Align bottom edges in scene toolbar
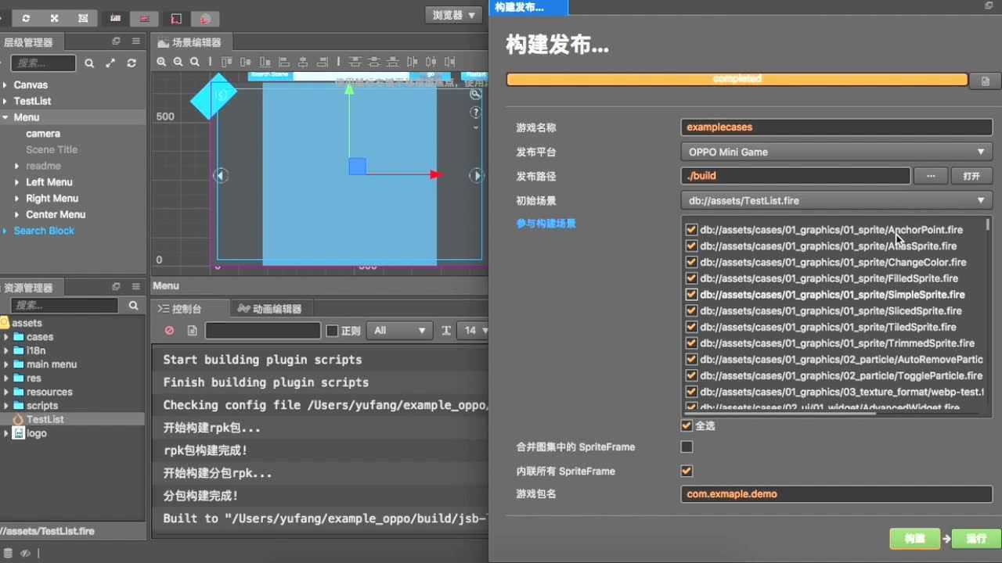 (267, 62)
